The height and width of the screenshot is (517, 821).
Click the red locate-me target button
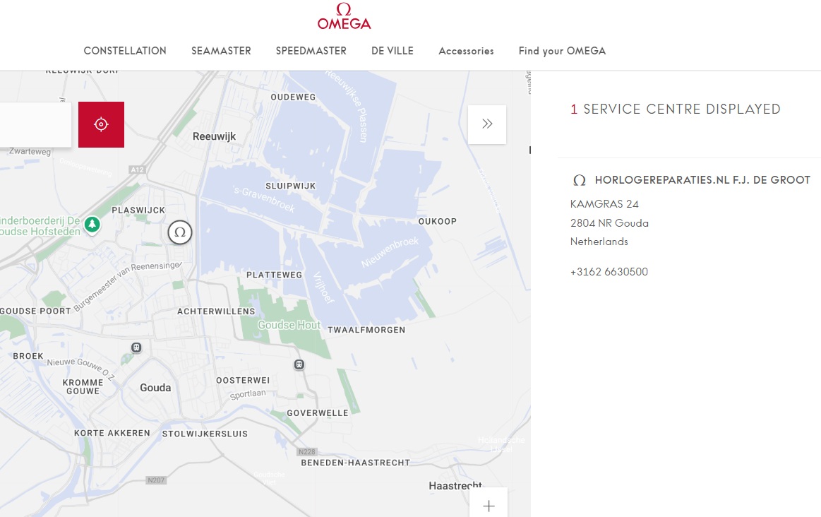click(x=101, y=125)
